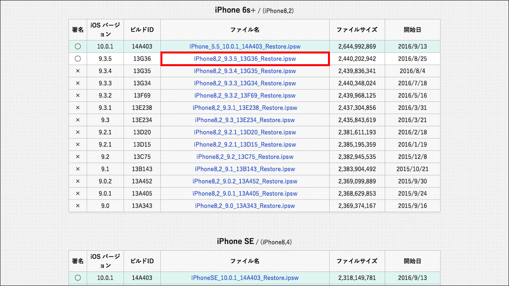The height and width of the screenshot is (286, 509).
Task: Click build ID cell 13B143
Action: click(x=142, y=169)
